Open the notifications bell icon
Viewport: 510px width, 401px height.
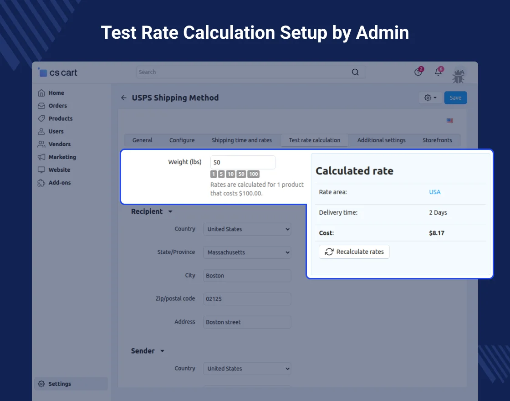[x=439, y=72]
